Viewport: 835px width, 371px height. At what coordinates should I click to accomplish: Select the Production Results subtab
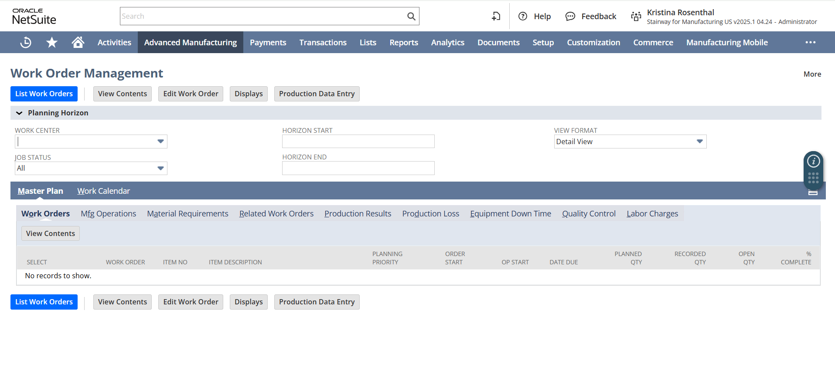coord(358,213)
